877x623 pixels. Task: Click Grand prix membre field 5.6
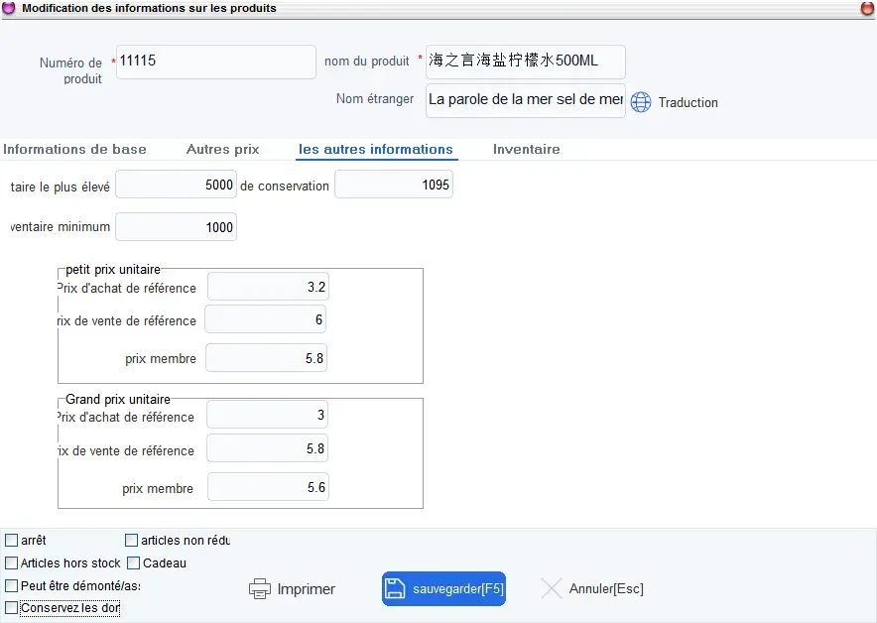269,487
